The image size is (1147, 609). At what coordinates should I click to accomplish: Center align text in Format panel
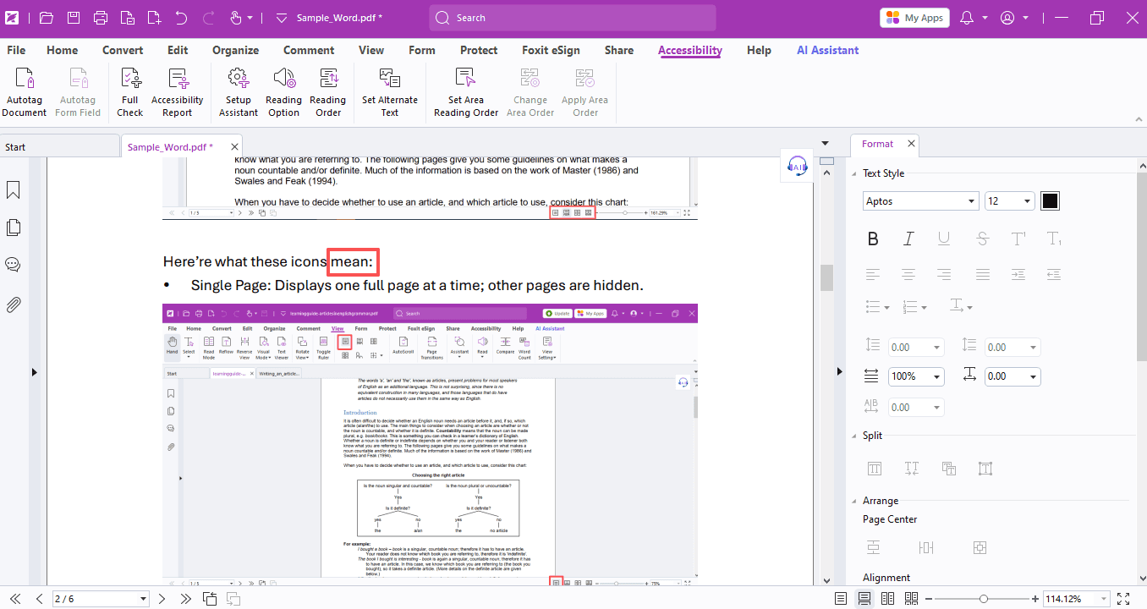[x=908, y=274]
